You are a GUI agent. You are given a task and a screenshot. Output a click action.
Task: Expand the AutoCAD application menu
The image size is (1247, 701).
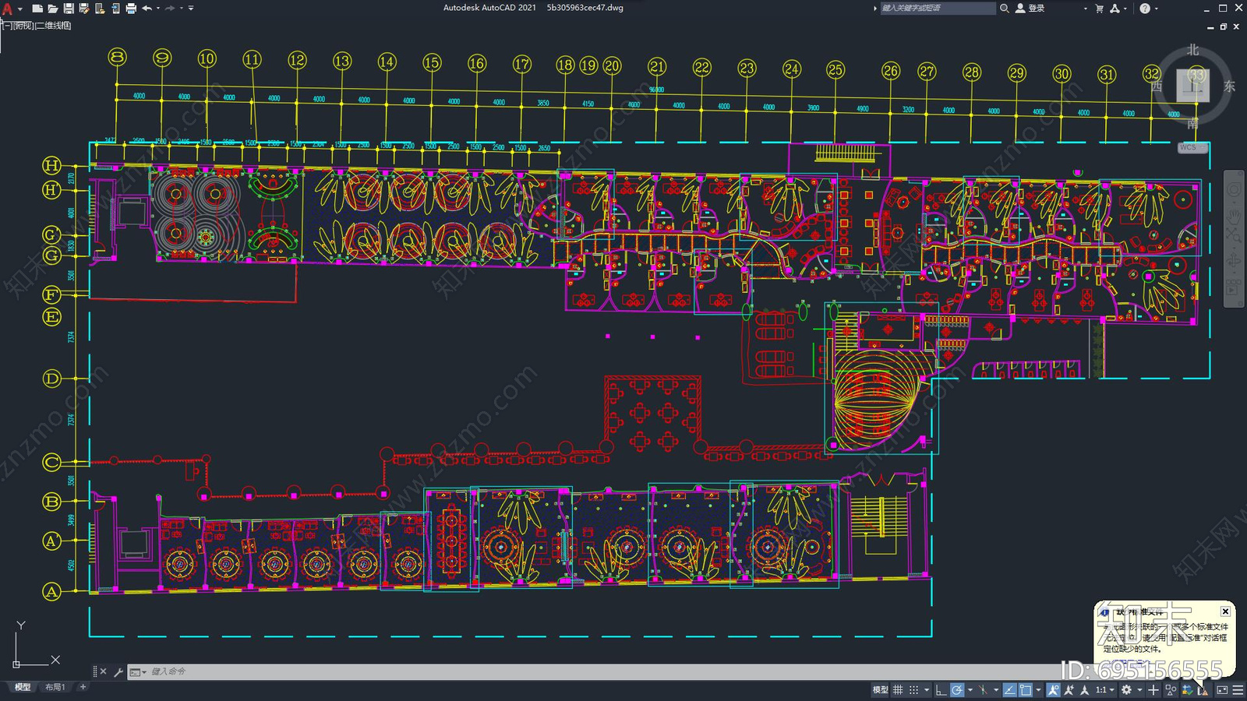pos(8,9)
